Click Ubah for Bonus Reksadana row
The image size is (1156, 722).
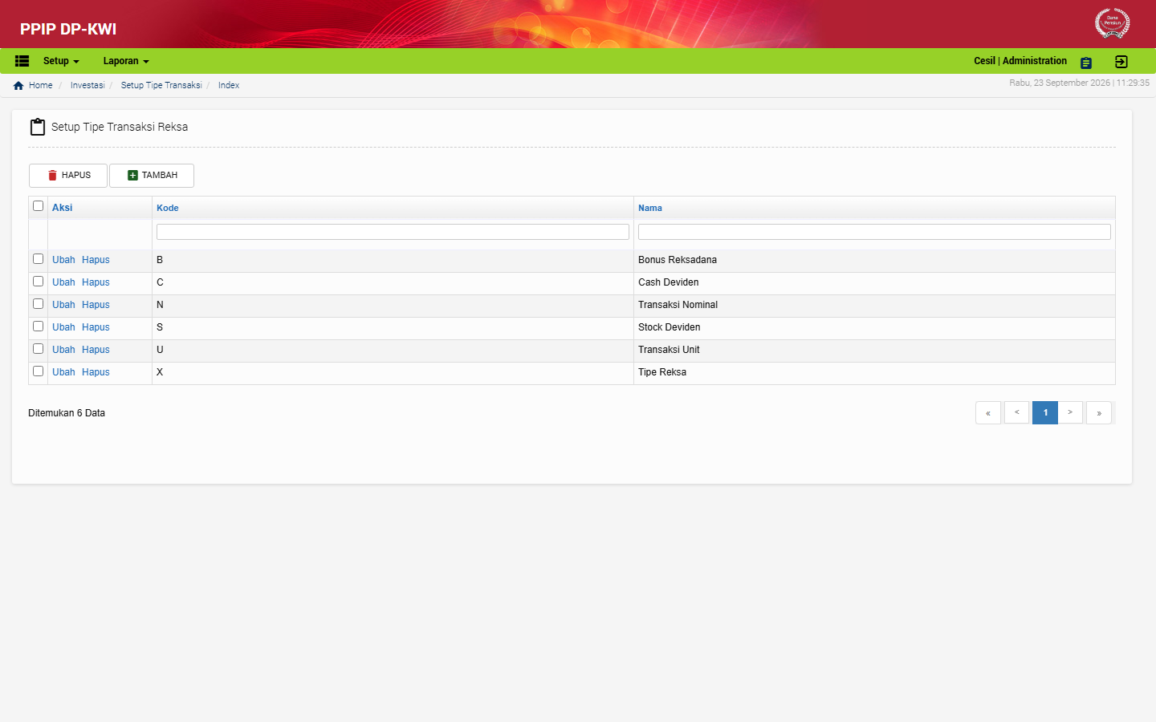click(x=63, y=260)
